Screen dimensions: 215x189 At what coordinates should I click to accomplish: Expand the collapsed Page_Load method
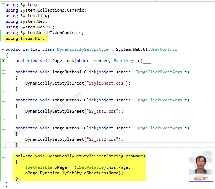coord(3,61)
